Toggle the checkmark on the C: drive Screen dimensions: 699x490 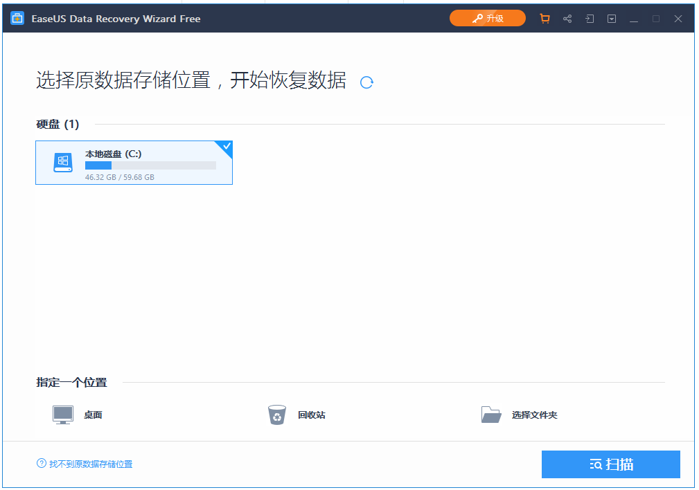[227, 146]
